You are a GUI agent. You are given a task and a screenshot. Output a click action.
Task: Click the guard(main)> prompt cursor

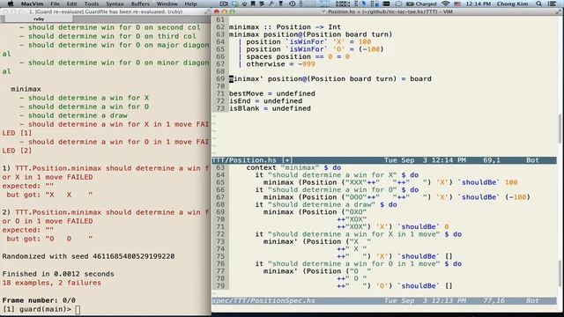pos(78,309)
